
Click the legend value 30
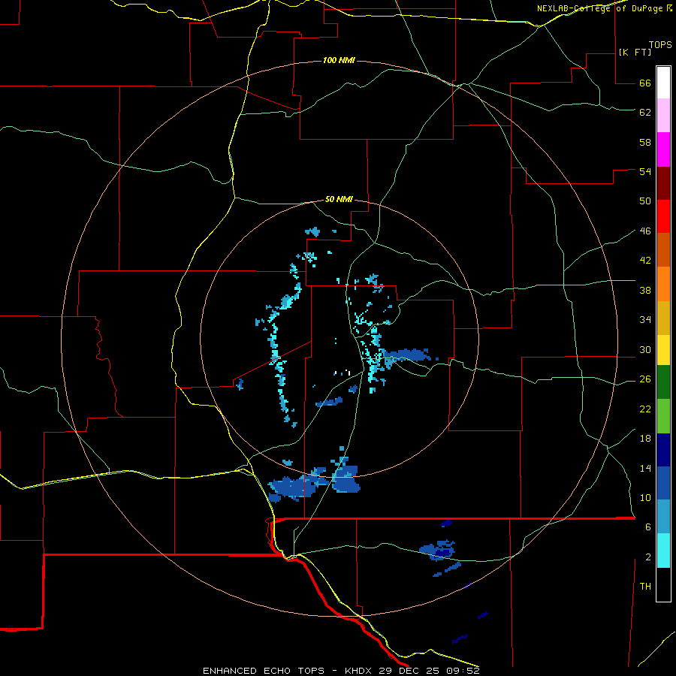[x=645, y=349]
